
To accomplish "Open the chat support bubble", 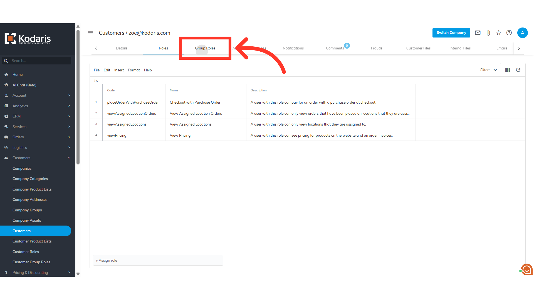I will (x=526, y=269).
